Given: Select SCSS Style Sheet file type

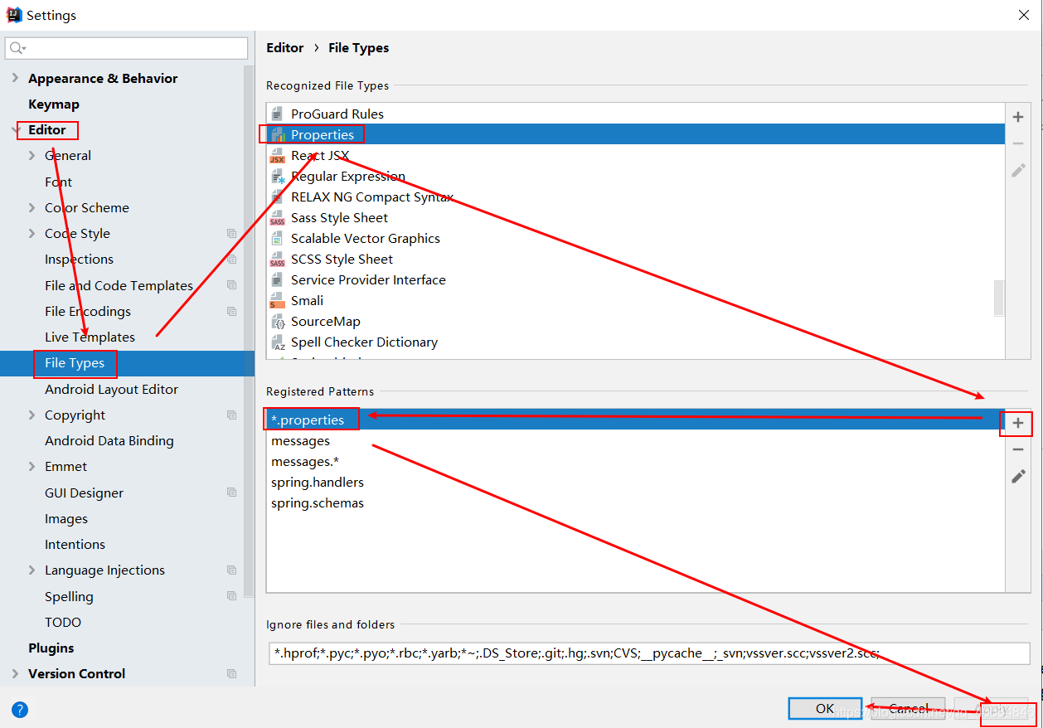Looking at the screenshot, I should (635, 260).
